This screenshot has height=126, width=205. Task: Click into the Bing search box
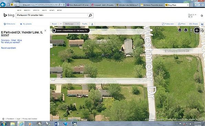pyautogui.click(x=52, y=15)
